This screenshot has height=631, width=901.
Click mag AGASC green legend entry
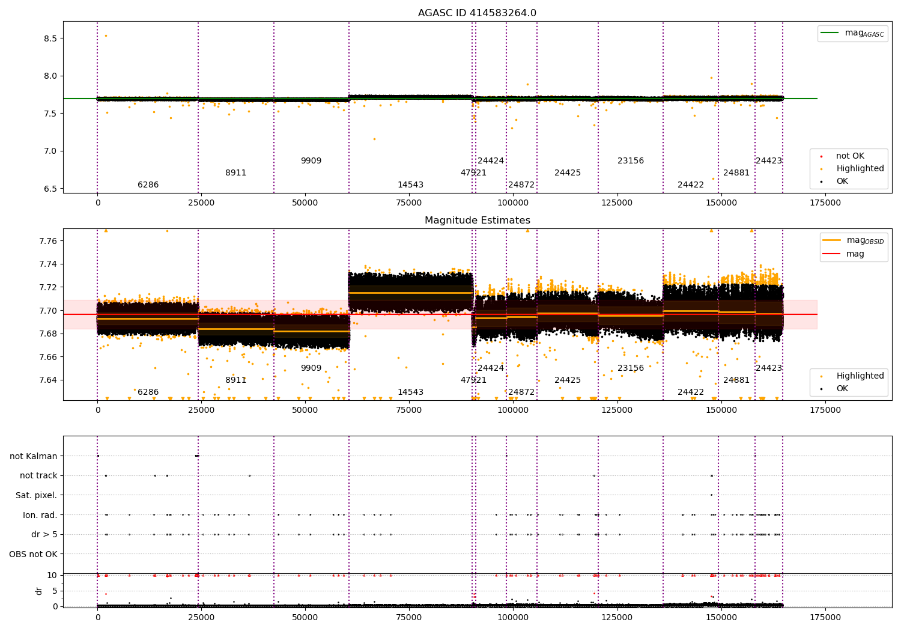point(852,33)
